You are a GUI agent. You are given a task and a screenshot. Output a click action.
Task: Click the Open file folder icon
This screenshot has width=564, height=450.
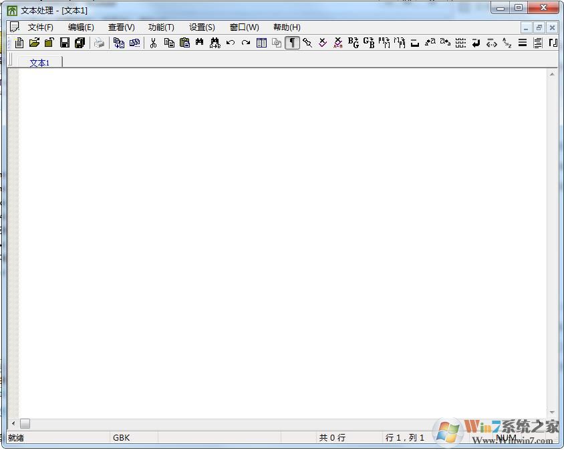(x=34, y=43)
